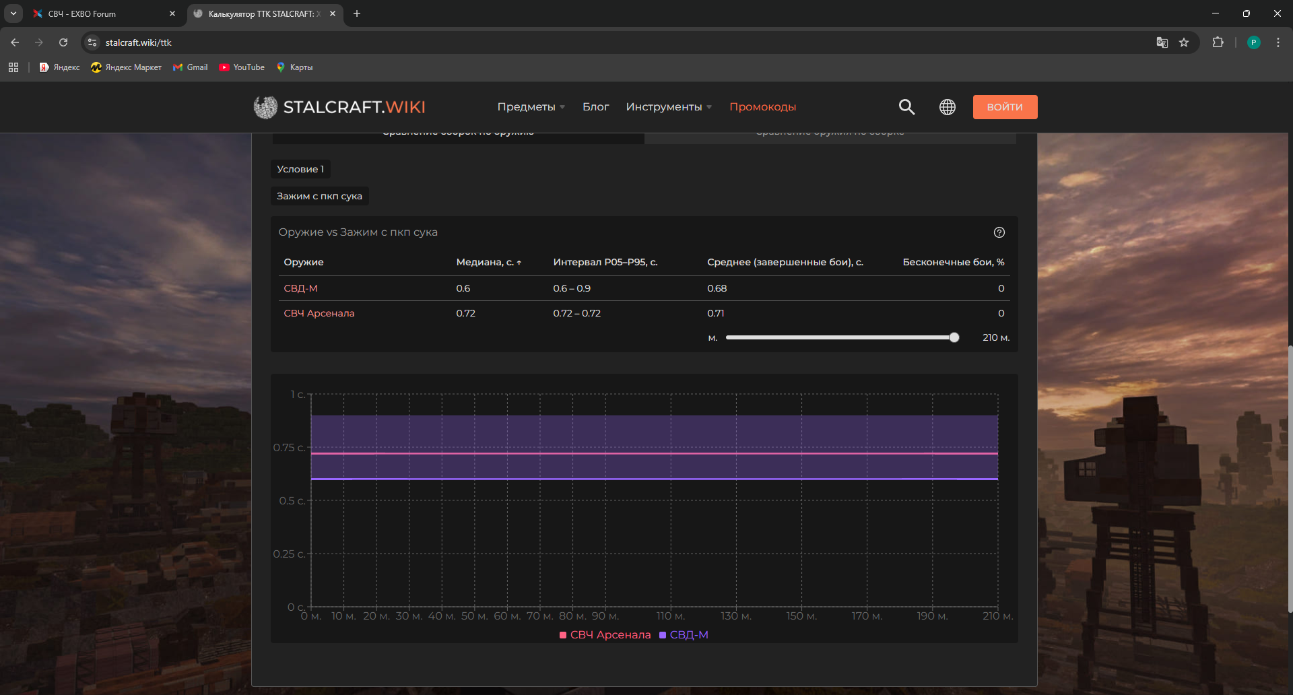Expand the Предметы menu
Screen dimensions: 1293x695
click(531, 107)
